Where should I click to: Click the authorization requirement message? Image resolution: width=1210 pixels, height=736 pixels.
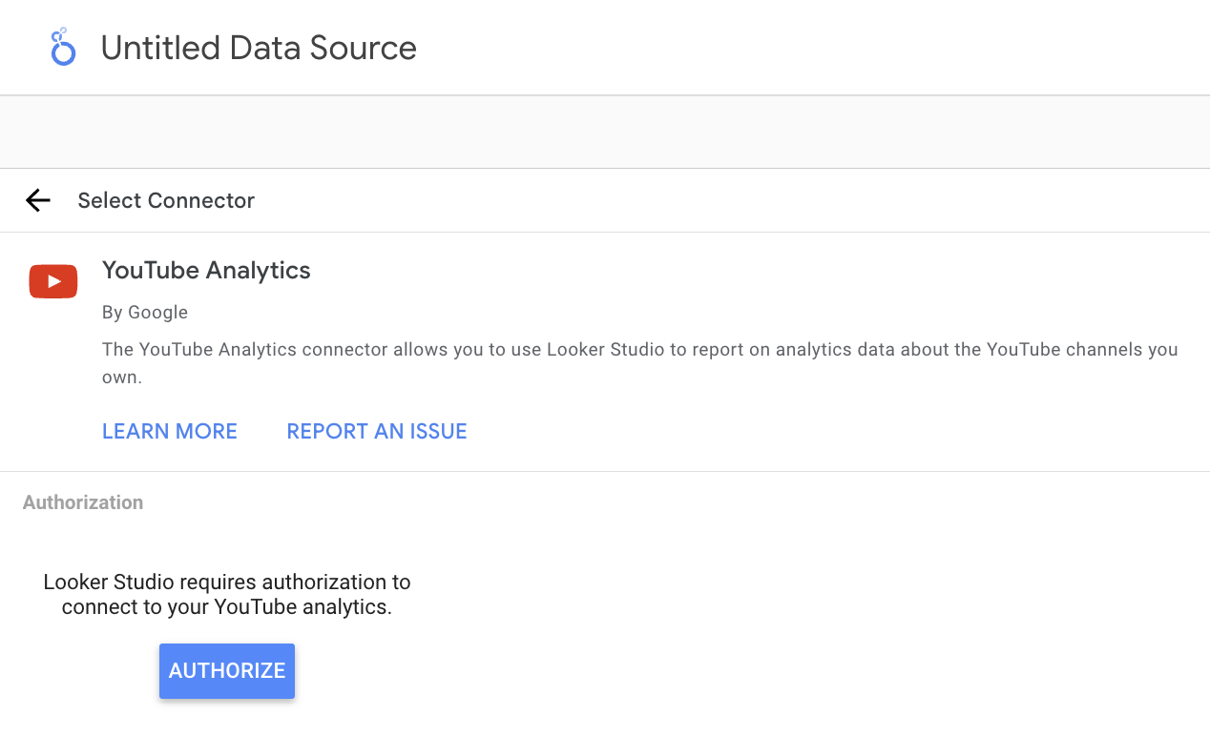[226, 594]
